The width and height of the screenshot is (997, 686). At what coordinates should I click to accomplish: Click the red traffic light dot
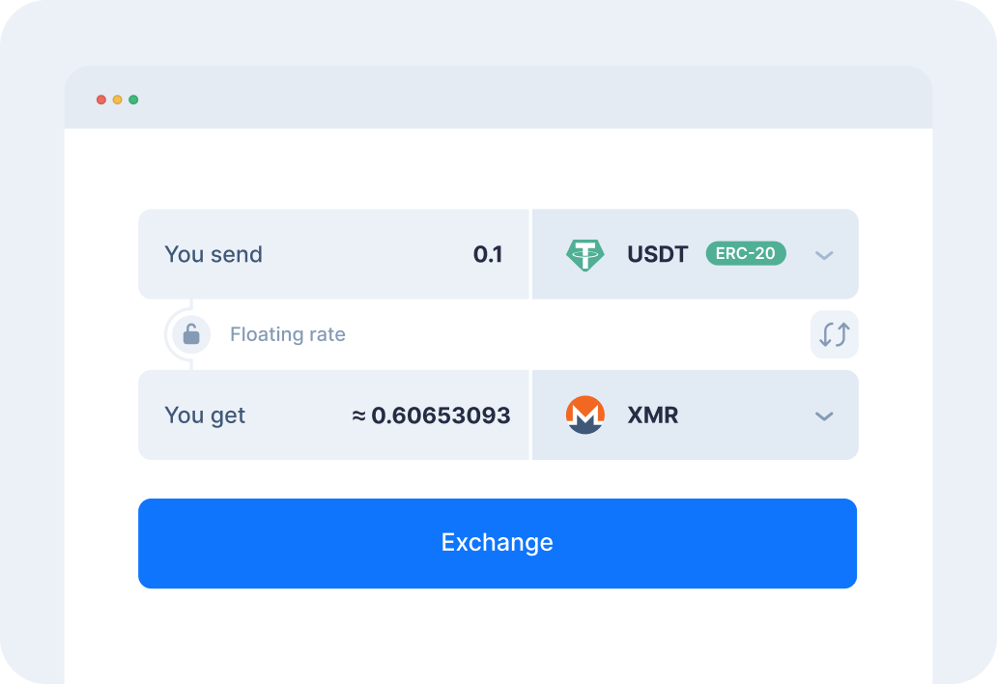point(101,100)
